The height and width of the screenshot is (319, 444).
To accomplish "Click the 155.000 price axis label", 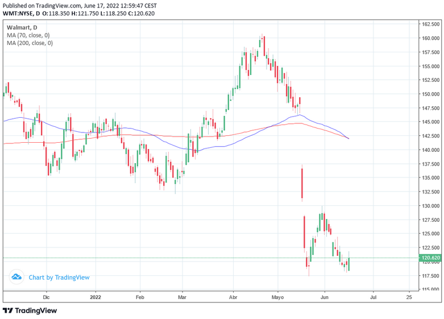I will (x=431, y=67).
